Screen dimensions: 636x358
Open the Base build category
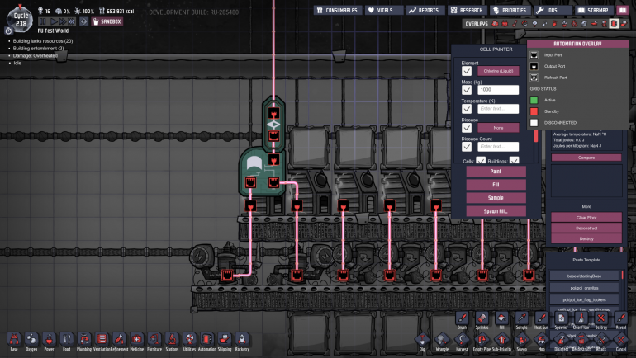coord(14,340)
